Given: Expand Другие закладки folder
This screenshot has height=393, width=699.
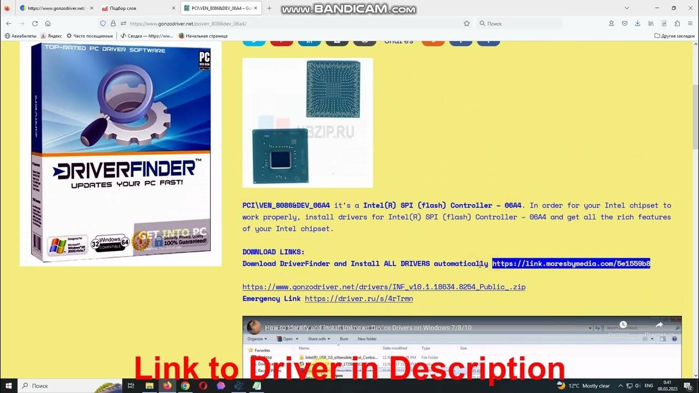Looking at the screenshot, I should (675, 35).
